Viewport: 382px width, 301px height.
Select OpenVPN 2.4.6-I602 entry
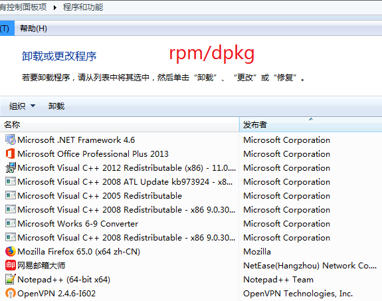pos(56,293)
